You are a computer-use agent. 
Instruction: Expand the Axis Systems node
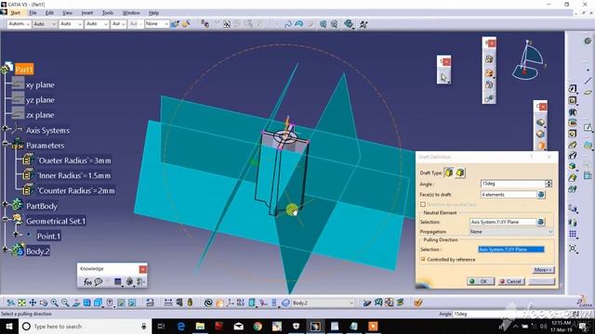coord(5,129)
